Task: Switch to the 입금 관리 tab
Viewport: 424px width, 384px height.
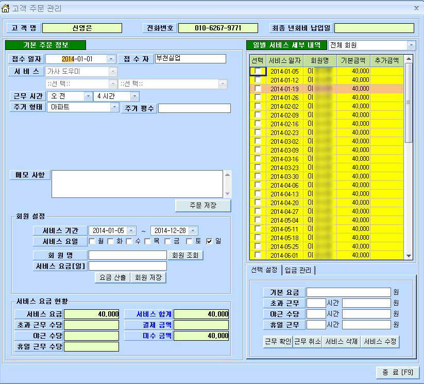Action: coord(298,270)
